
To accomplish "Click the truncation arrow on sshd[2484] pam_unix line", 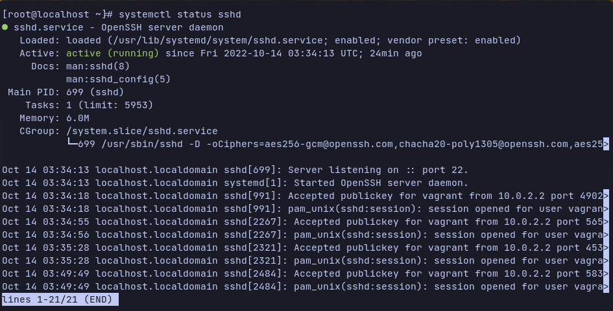I will 606,286.
